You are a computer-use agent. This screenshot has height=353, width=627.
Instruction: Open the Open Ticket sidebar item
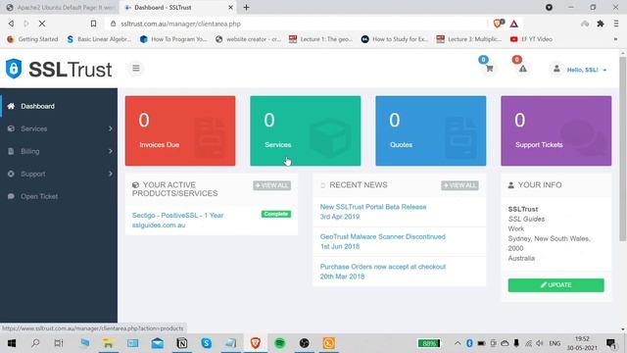[59, 196]
